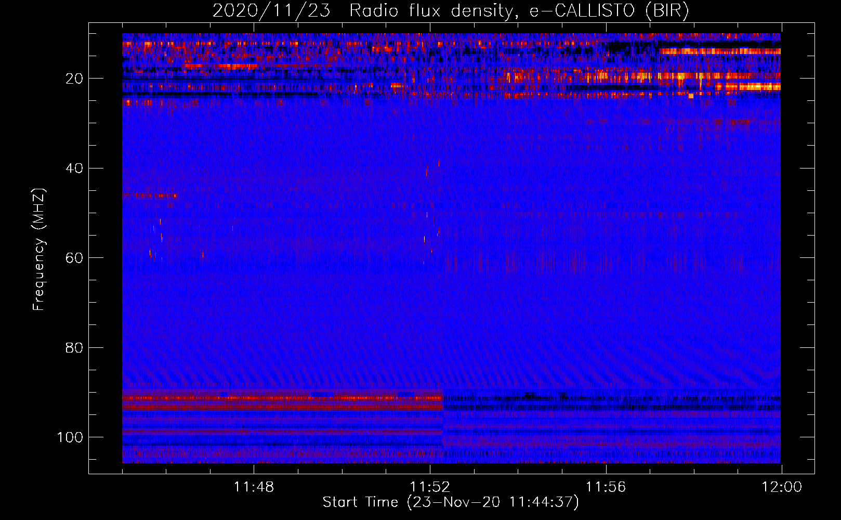Image resolution: width=841 pixels, height=520 pixels.
Task: Click the 12:00 time tick label
Action: (782, 487)
